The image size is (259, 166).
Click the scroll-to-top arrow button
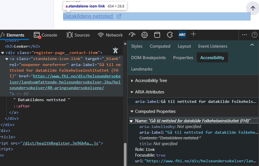coord(253,8)
